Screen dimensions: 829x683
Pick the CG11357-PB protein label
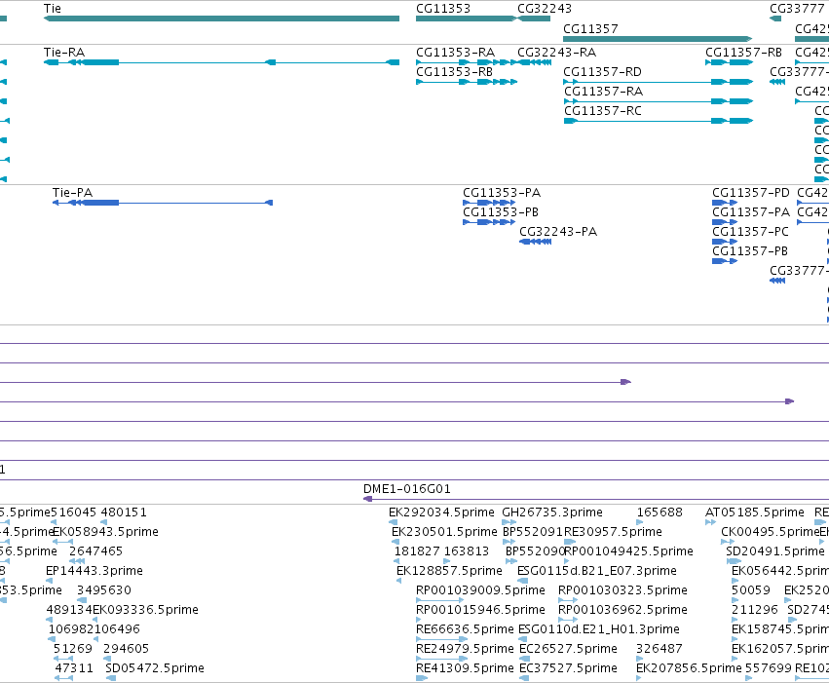coord(750,251)
